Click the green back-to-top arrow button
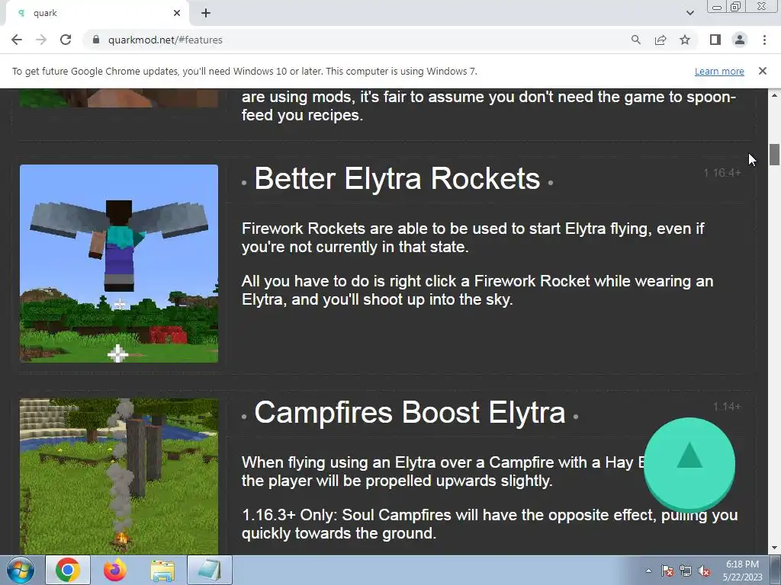 tap(689, 464)
